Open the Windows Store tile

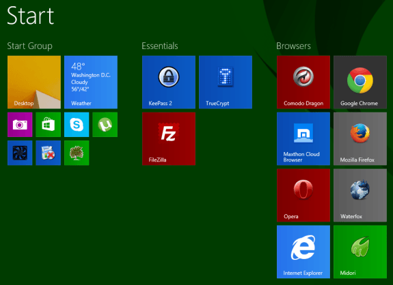48,125
